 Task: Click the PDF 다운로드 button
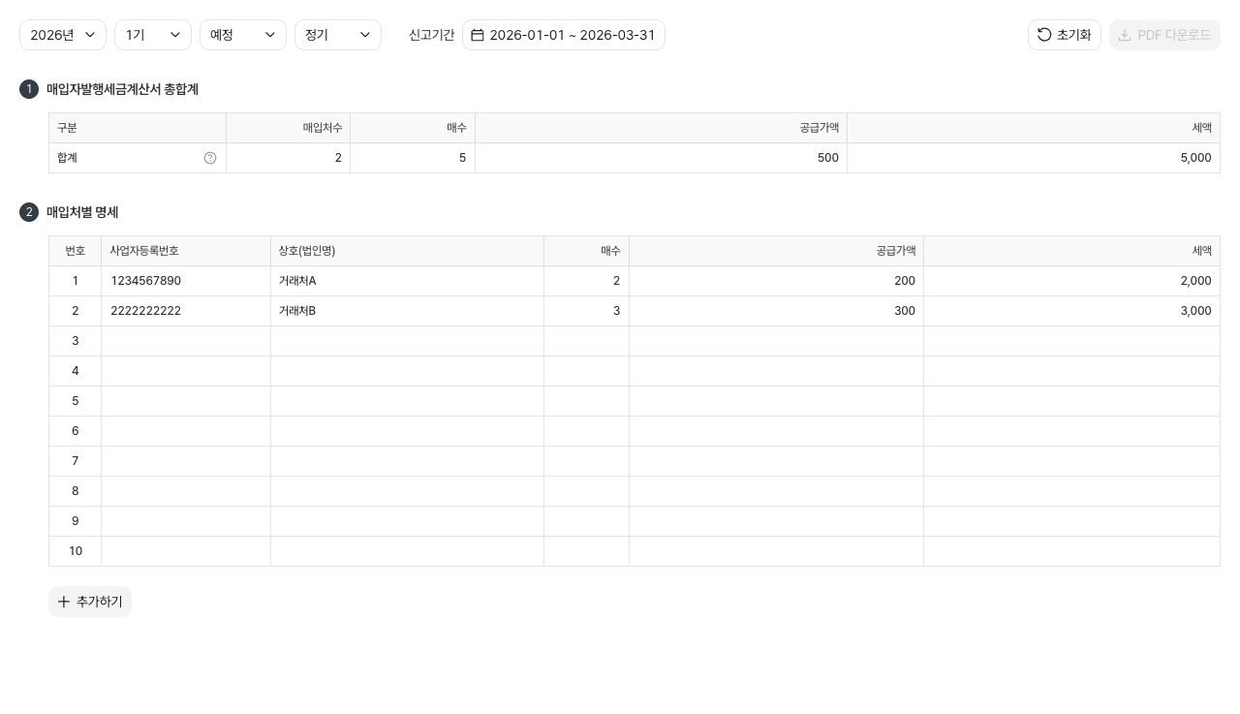click(x=1164, y=35)
